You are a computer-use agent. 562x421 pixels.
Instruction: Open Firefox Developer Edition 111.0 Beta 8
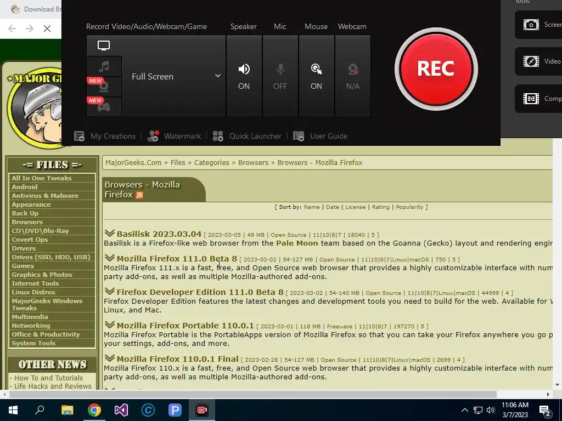[200, 292]
